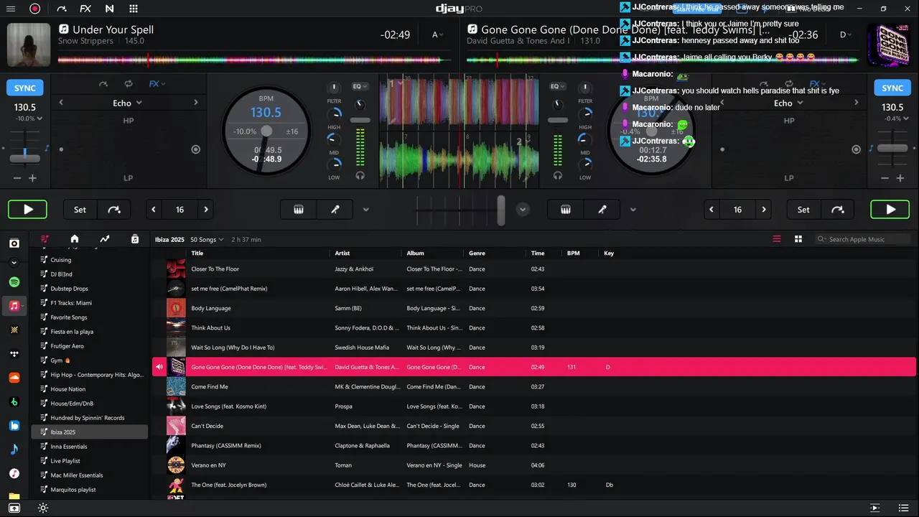Open right deck sampler pads (piano icon)
This screenshot has height=517, width=919.
566,210
